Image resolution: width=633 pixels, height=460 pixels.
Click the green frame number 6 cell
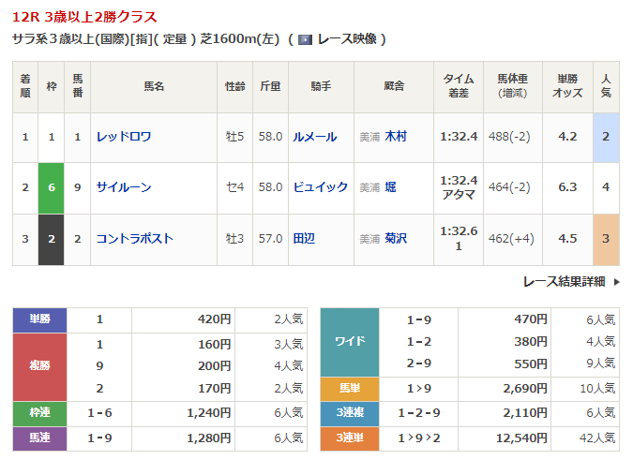coord(51,187)
